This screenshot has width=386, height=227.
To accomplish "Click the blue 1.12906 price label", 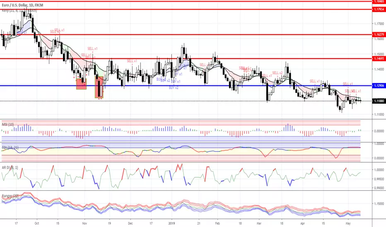I will tap(379, 85).
